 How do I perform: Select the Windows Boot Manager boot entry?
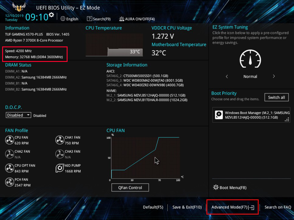click(251, 115)
